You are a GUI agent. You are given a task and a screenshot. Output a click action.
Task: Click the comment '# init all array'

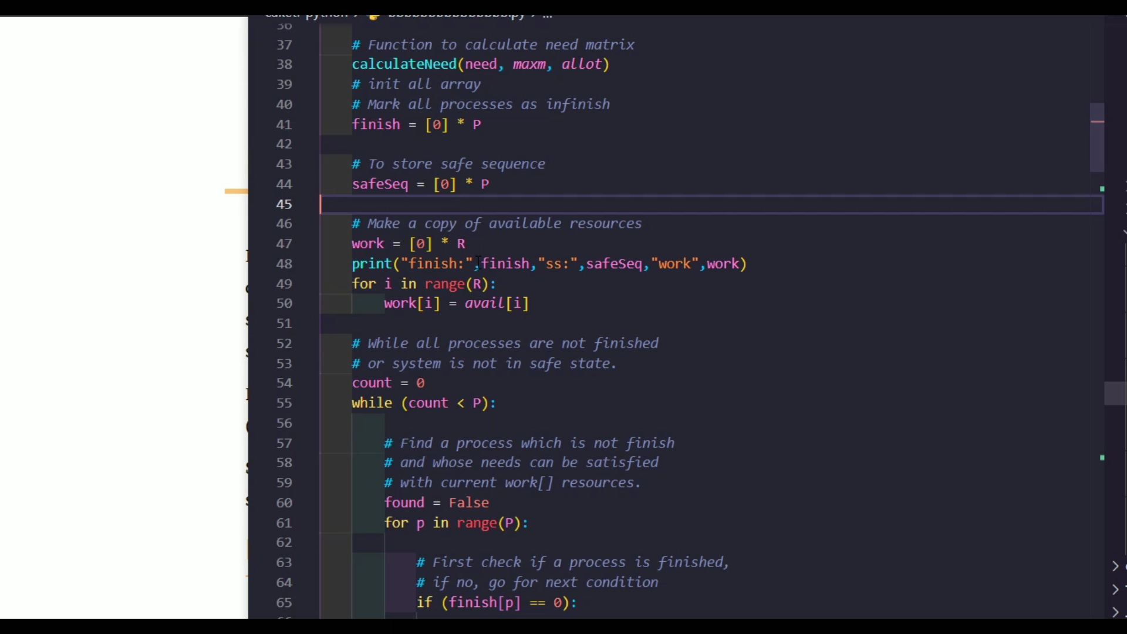416,85
